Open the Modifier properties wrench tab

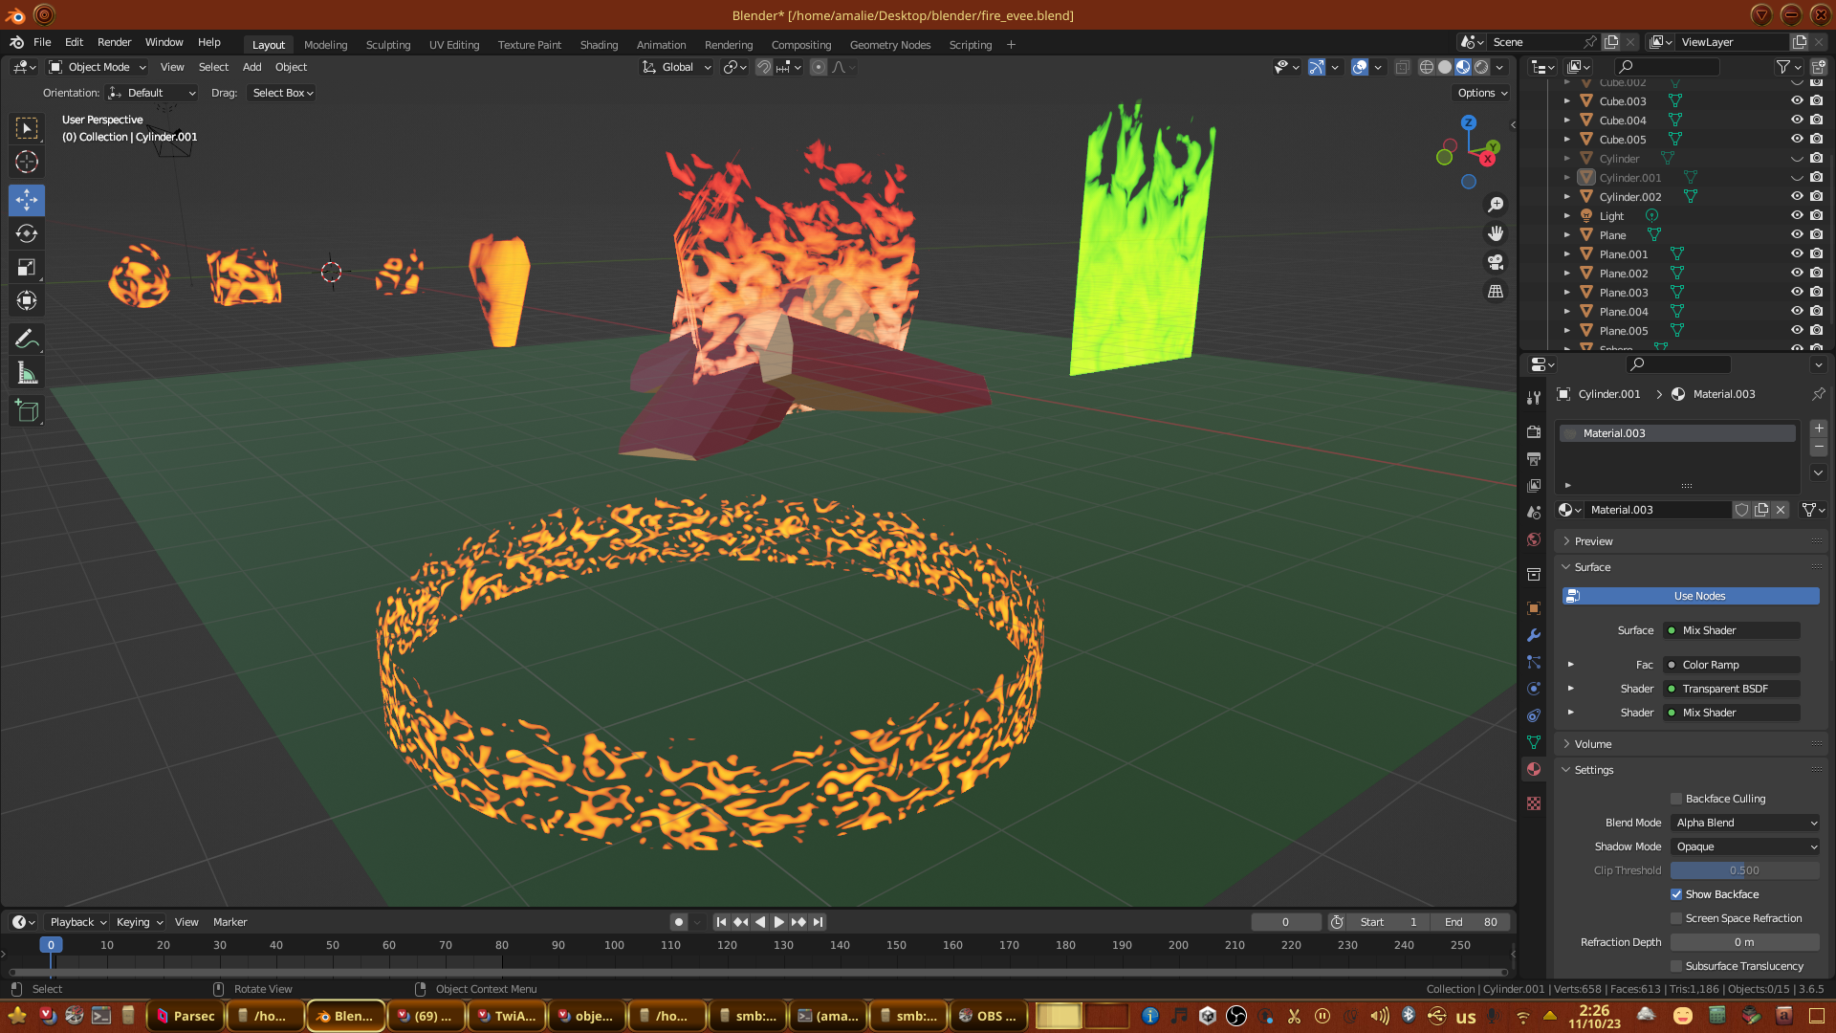tap(1534, 635)
